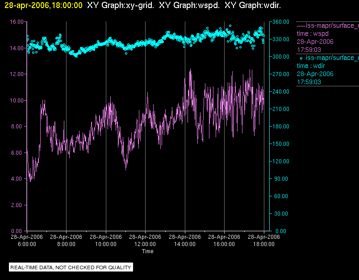The width and height of the screenshot is (359, 280).
Task: Click the 16:00:00 time axis label
Action: tap(224, 244)
